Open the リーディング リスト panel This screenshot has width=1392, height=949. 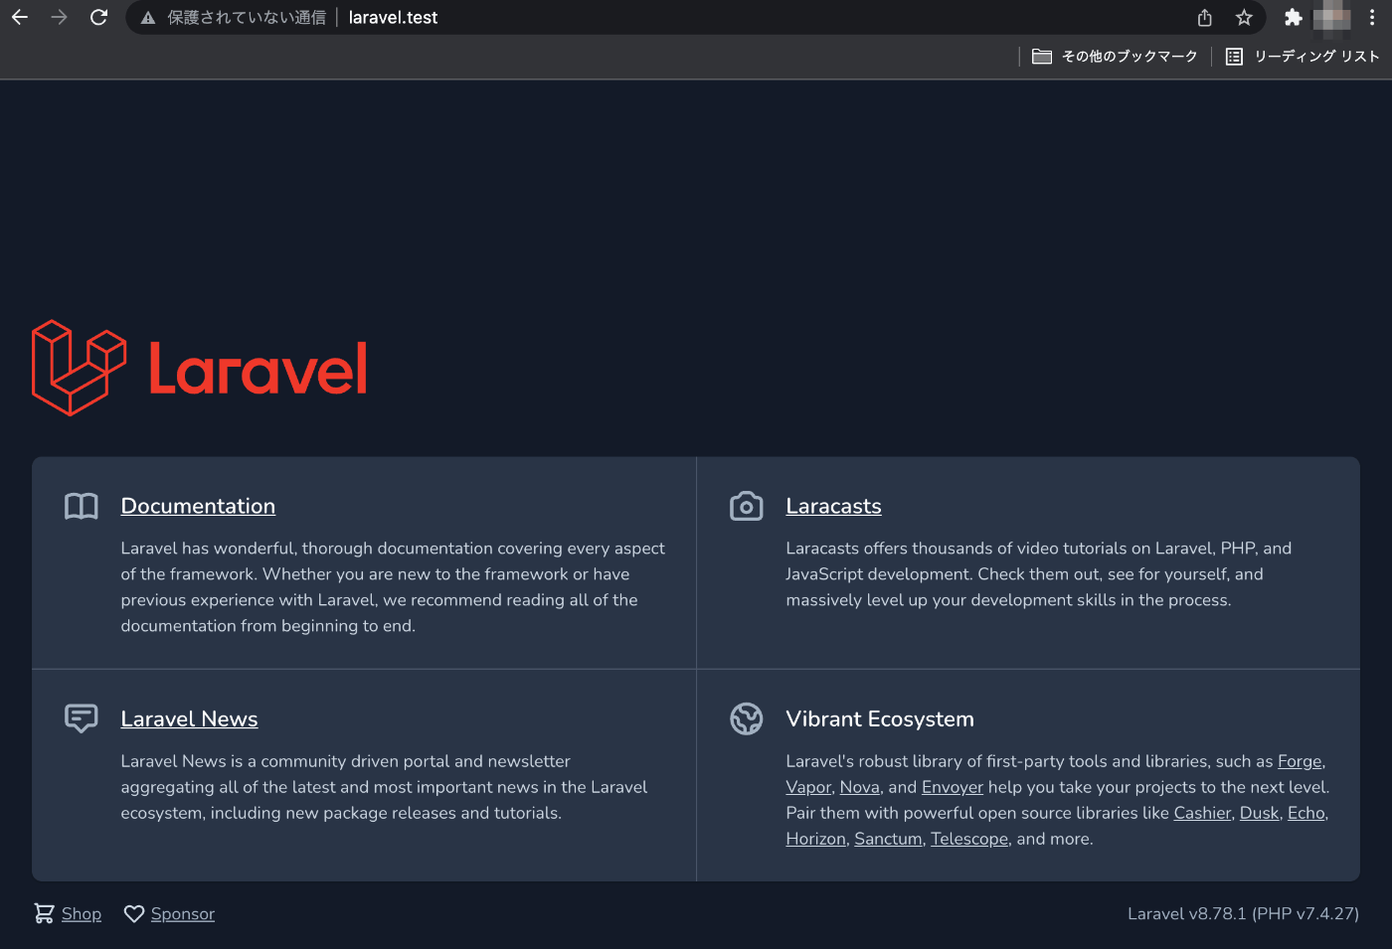1301,57
